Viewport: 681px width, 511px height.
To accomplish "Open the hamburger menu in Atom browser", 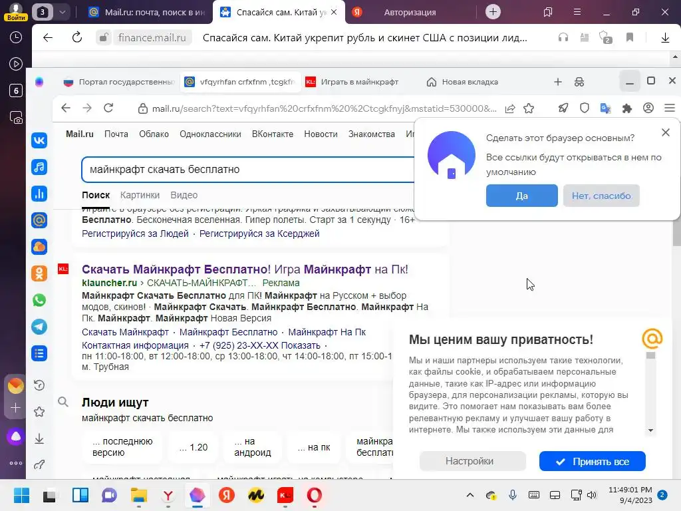I will [670, 108].
